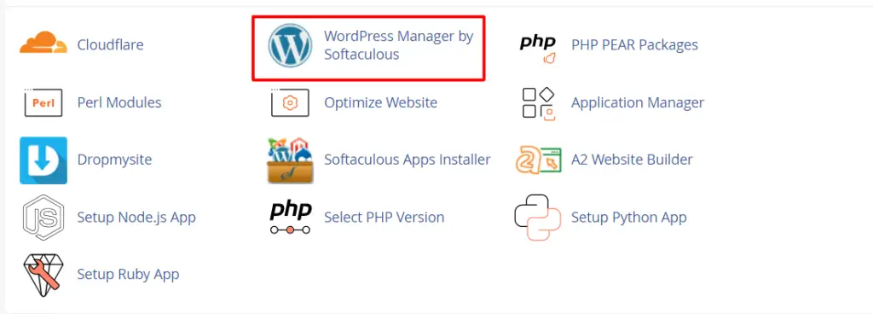Viewport: 873px width, 314px height.
Task: Launch WordPress Manager via its logo
Action: (x=290, y=46)
